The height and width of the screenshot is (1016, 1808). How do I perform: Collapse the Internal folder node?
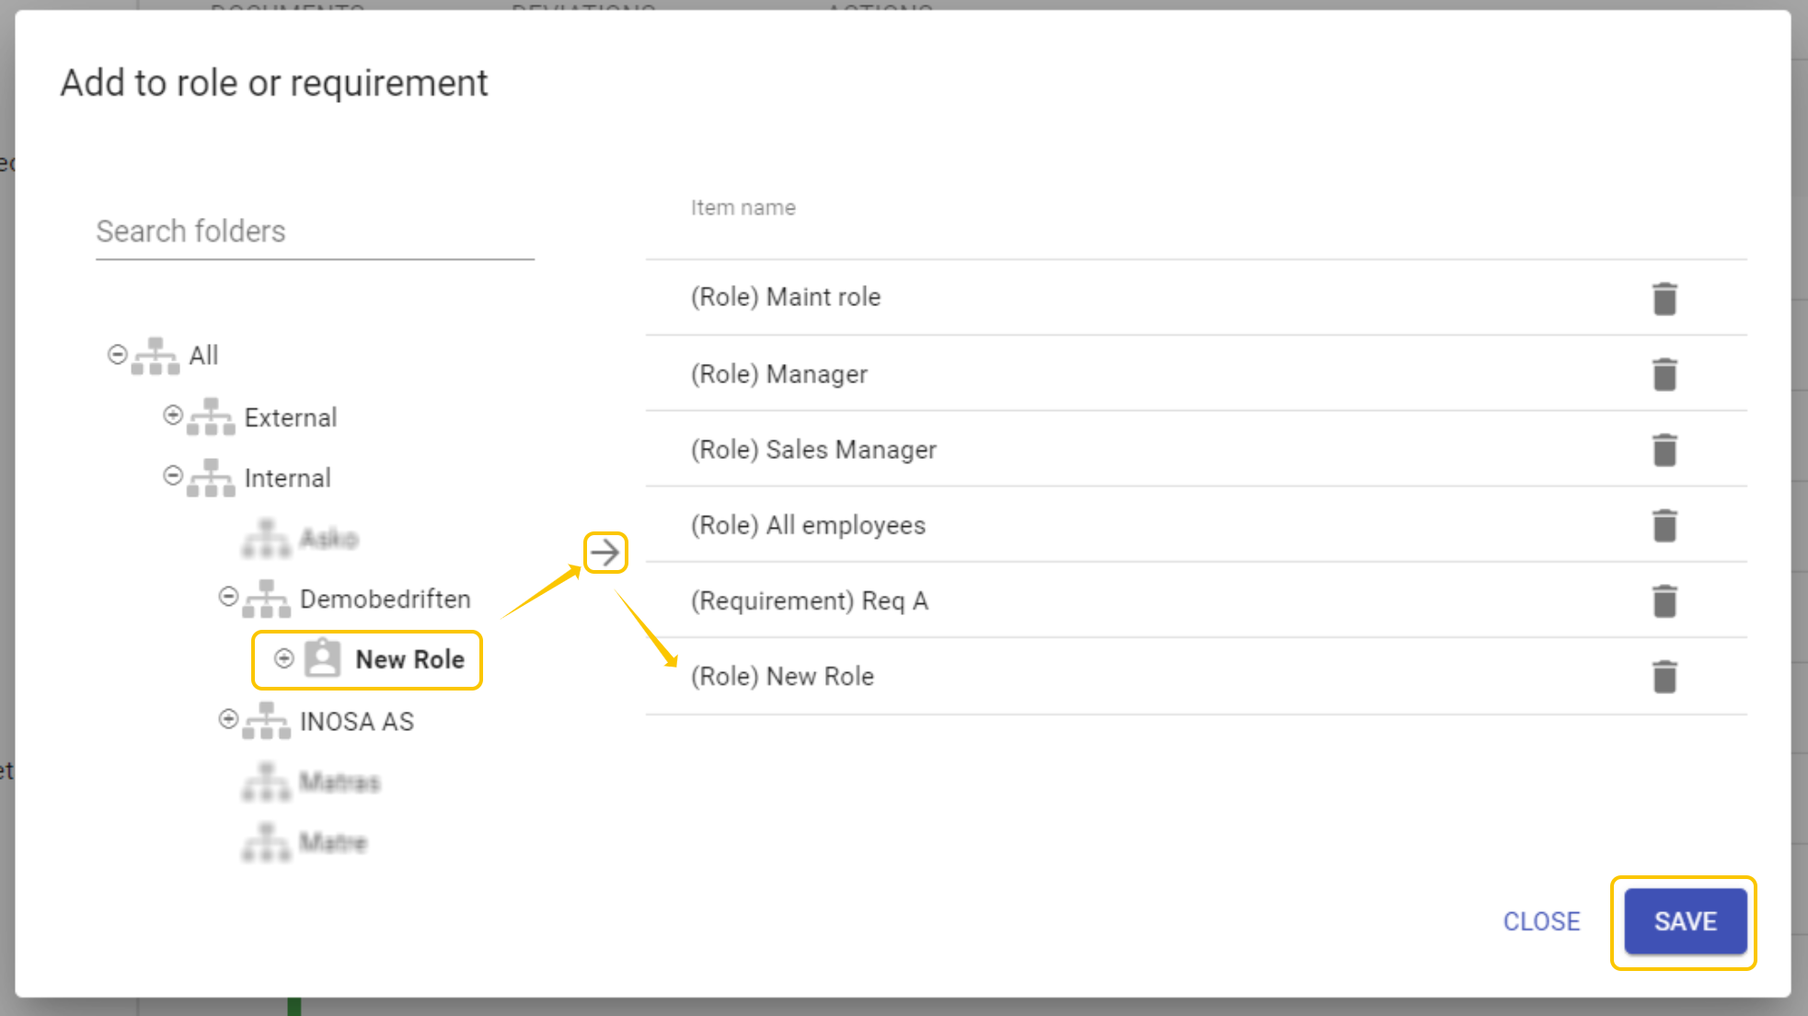(x=172, y=475)
